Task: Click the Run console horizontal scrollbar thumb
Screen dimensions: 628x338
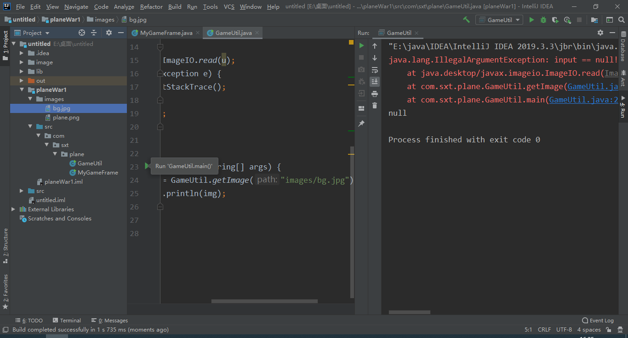Action: tap(409, 312)
